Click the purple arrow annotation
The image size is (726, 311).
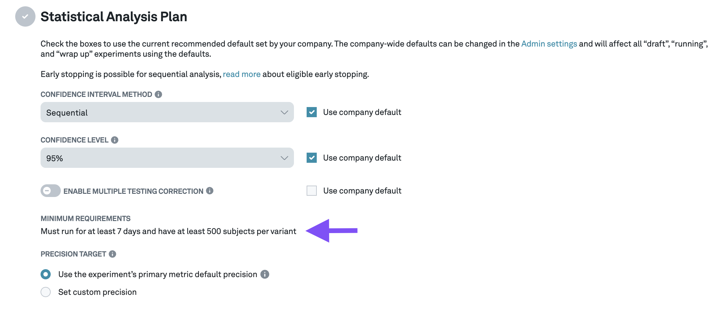pyautogui.click(x=332, y=231)
